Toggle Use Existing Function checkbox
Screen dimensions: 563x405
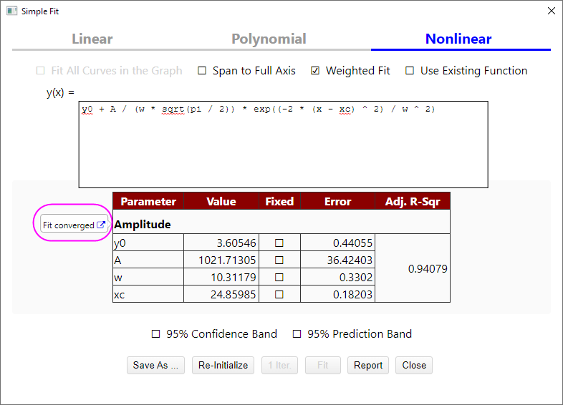click(410, 71)
